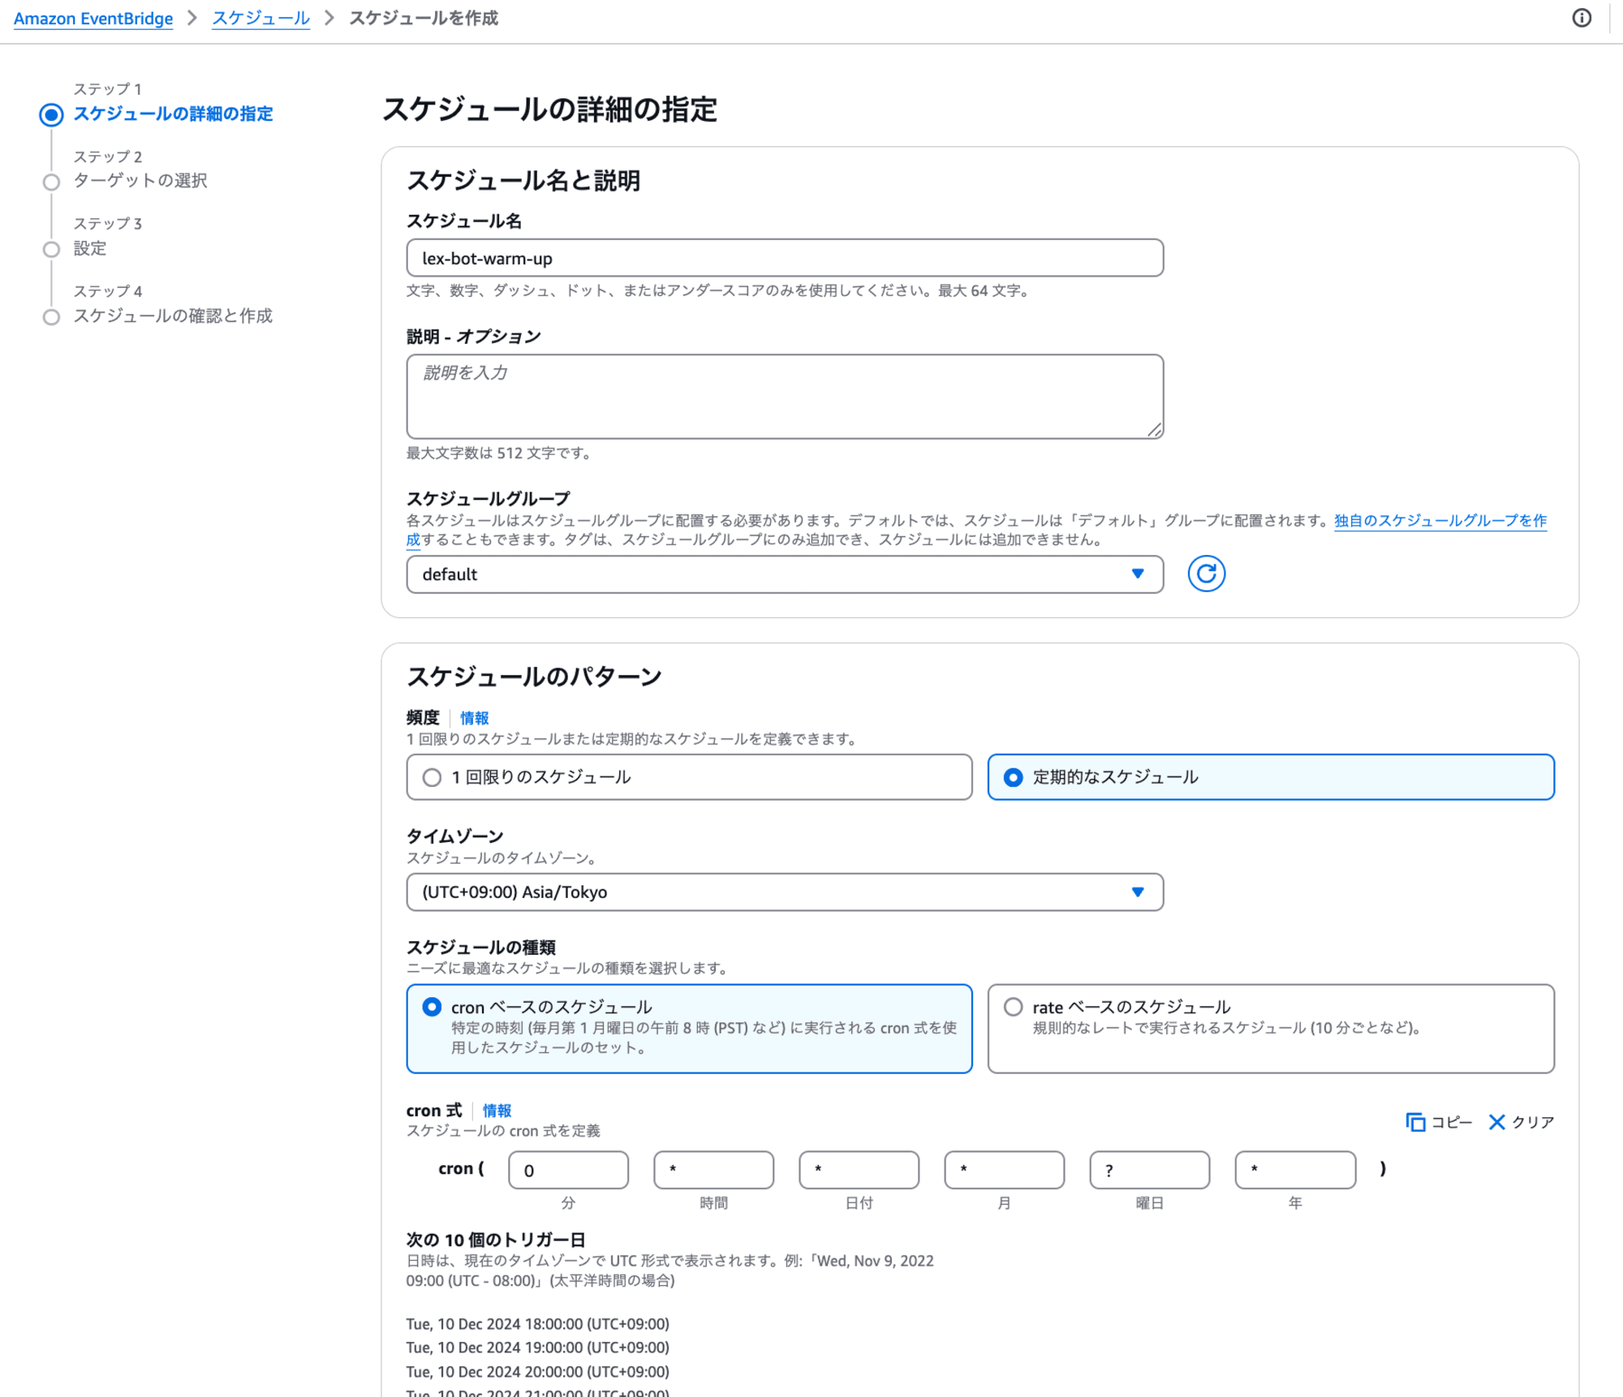Open the schedule group dropdown
This screenshot has width=1623, height=1397.
(x=785, y=574)
